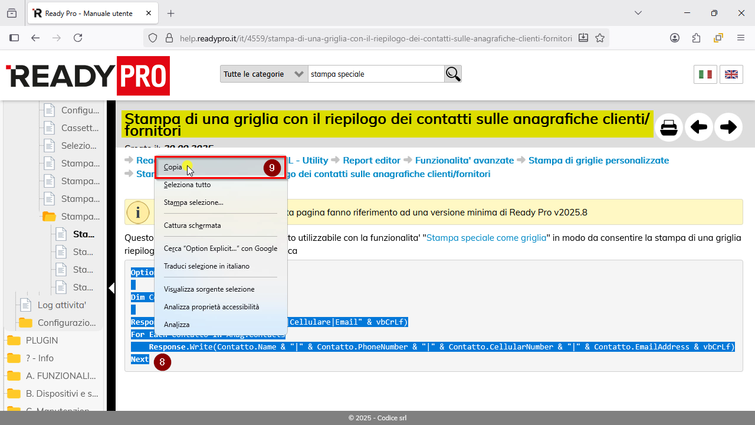The width and height of the screenshot is (755, 425).
Task: Click Cattura schermata menu entry
Action: click(x=192, y=225)
